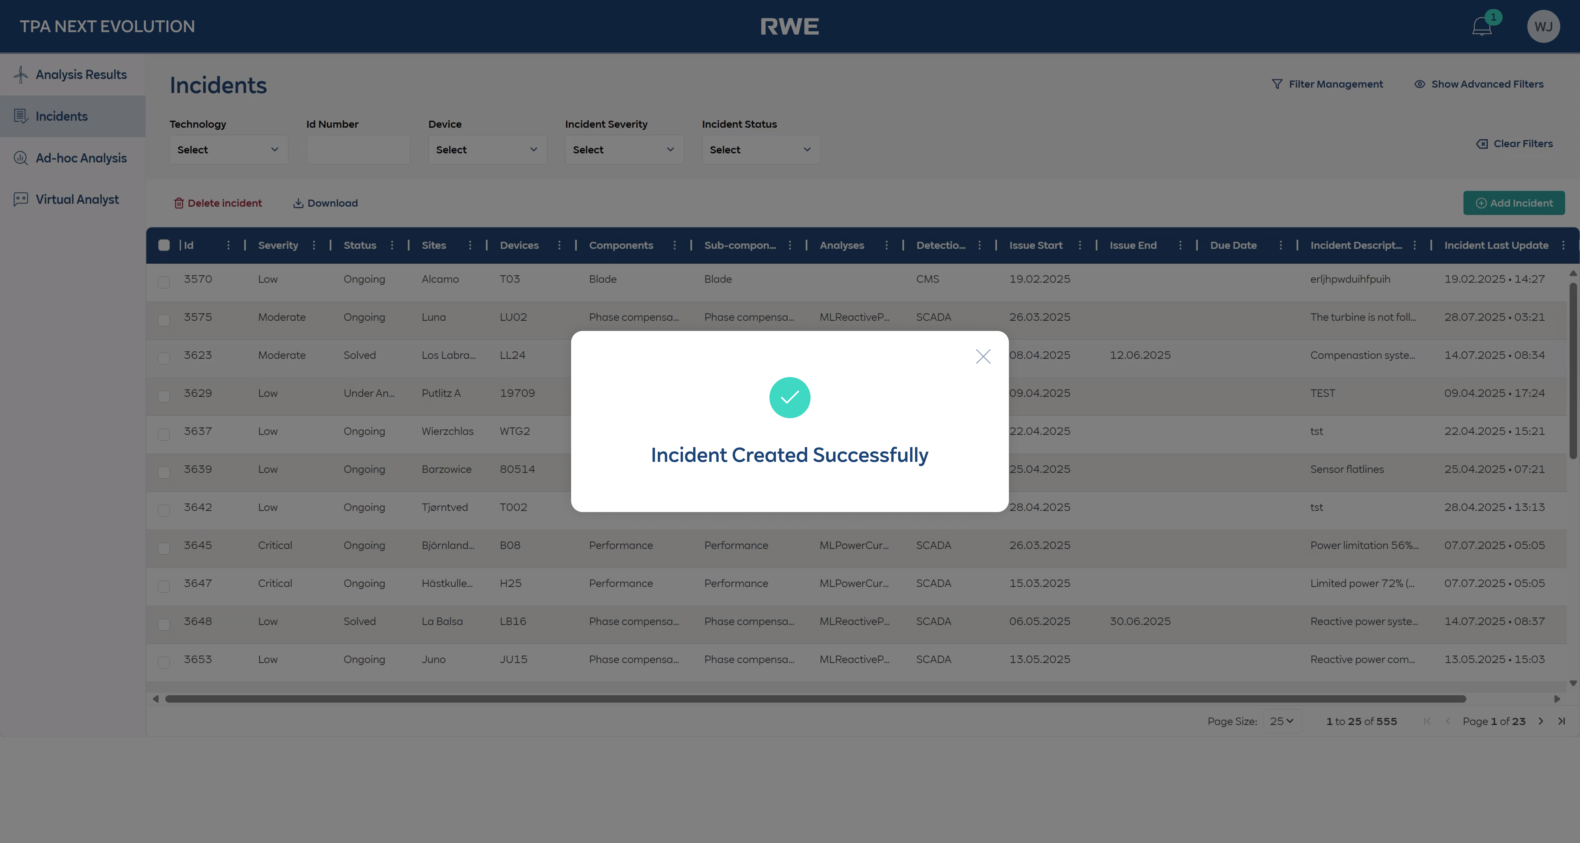
Task: Click the Analysis Results turbine icon
Action: [x=21, y=74]
